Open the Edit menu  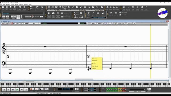point(4,5)
